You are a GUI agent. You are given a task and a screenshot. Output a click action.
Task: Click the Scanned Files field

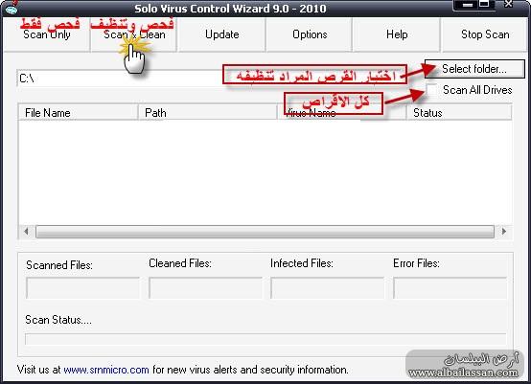coord(82,288)
